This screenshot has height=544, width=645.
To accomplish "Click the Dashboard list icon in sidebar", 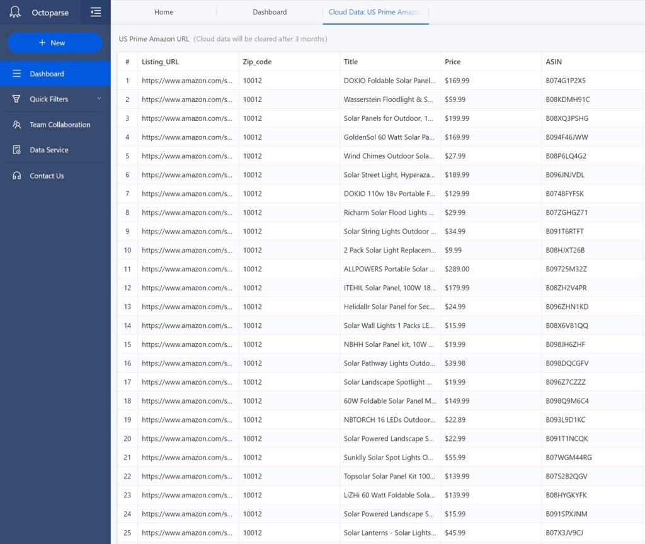I will (x=16, y=74).
